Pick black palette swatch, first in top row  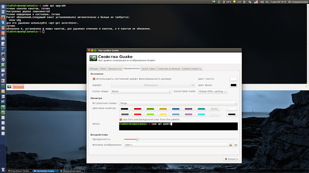(125, 109)
